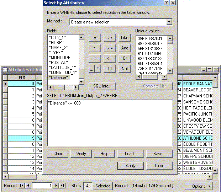The width and height of the screenshot is (221, 192).
Task: Open the dialog's question mark help
Action: tap(166, 3)
